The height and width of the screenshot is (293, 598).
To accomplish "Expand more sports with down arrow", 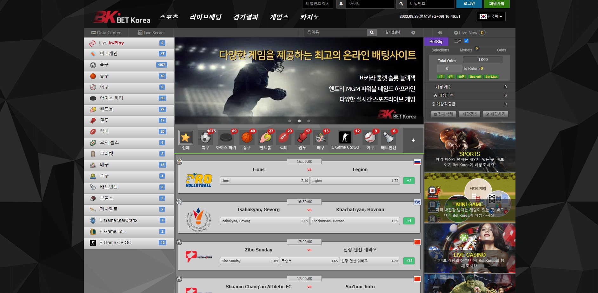I will coord(413,140).
